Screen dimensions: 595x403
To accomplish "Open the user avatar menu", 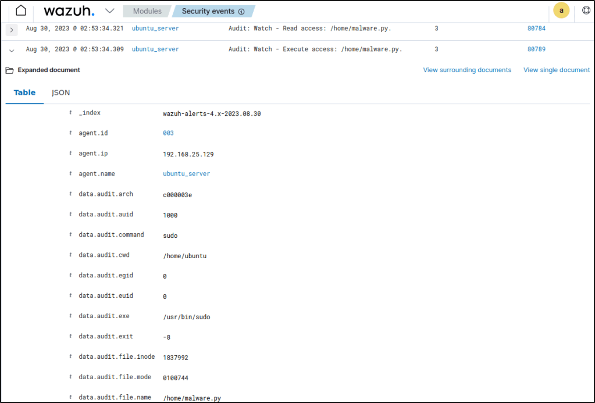I will (561, 10).
